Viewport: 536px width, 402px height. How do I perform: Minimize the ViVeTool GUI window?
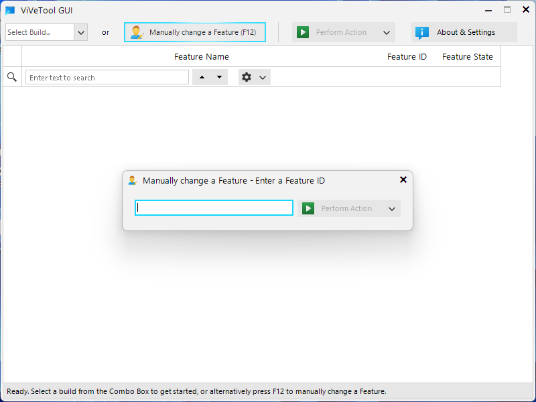click(488, 11)
